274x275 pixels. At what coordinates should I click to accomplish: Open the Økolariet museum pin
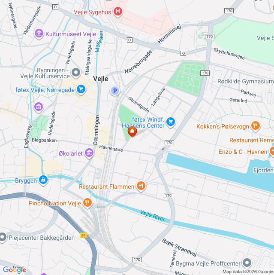89,153
